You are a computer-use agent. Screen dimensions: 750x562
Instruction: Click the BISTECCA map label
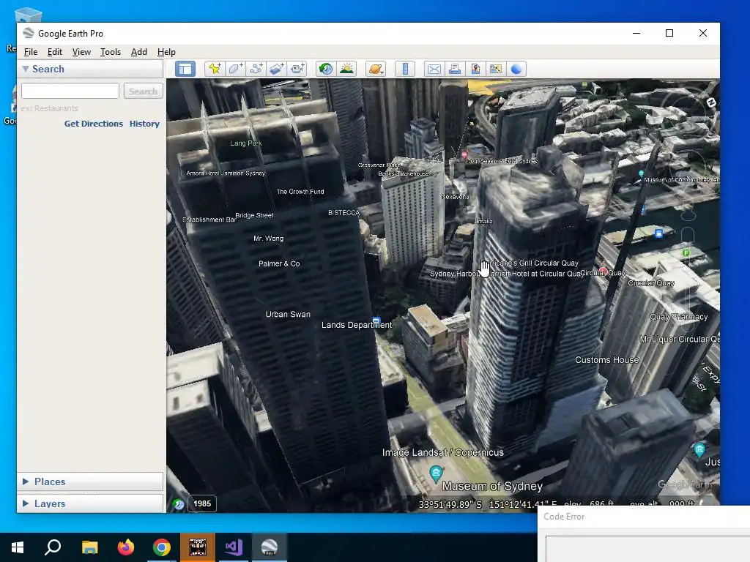coord(344,213)
